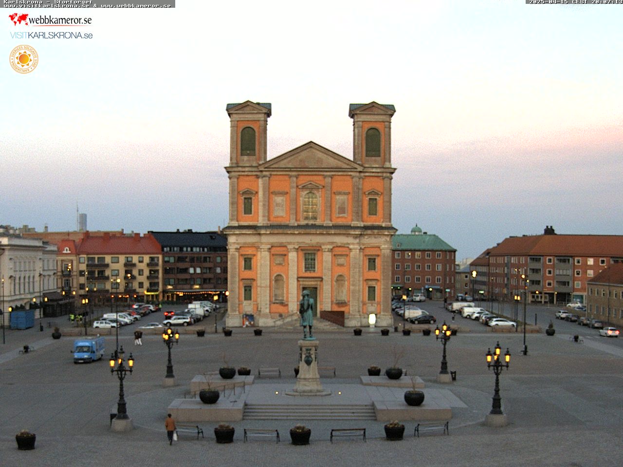Viewport: 623px width, 467px height.
Task: Click the '2025-04-15 CEST 20:07:13' timestamp
Action: 575,2
